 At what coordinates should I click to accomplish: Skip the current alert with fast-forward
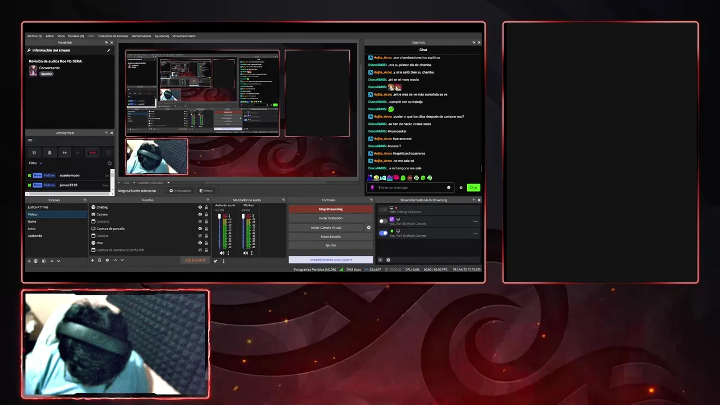pyautogui.click(x=65, y=152)
